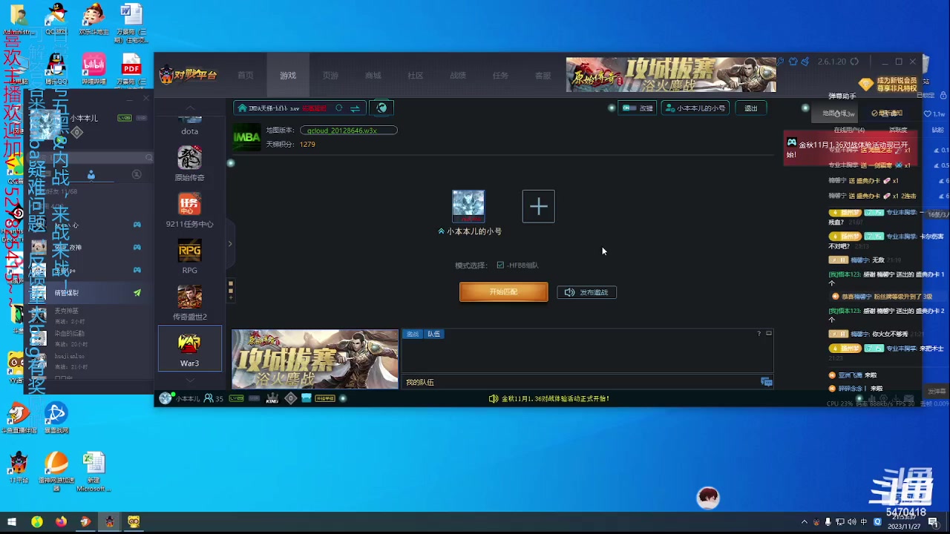This screenshot has height=534, width=950.
Task: Toggle the -HFBB组队 mode checkbox
Action: click(x=500, y=265)
